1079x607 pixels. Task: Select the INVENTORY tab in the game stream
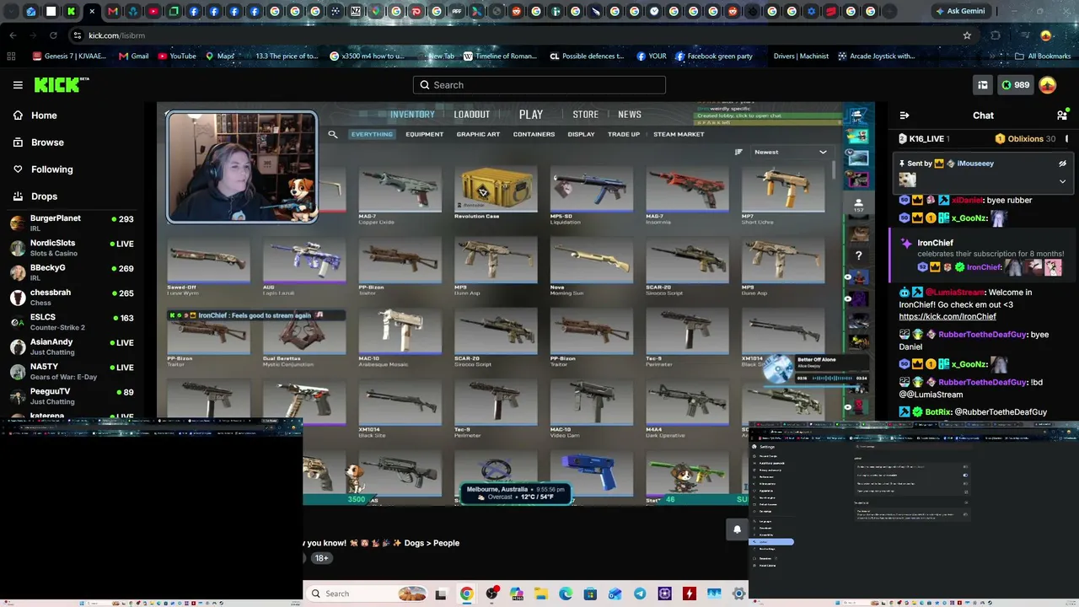(412, 115)
